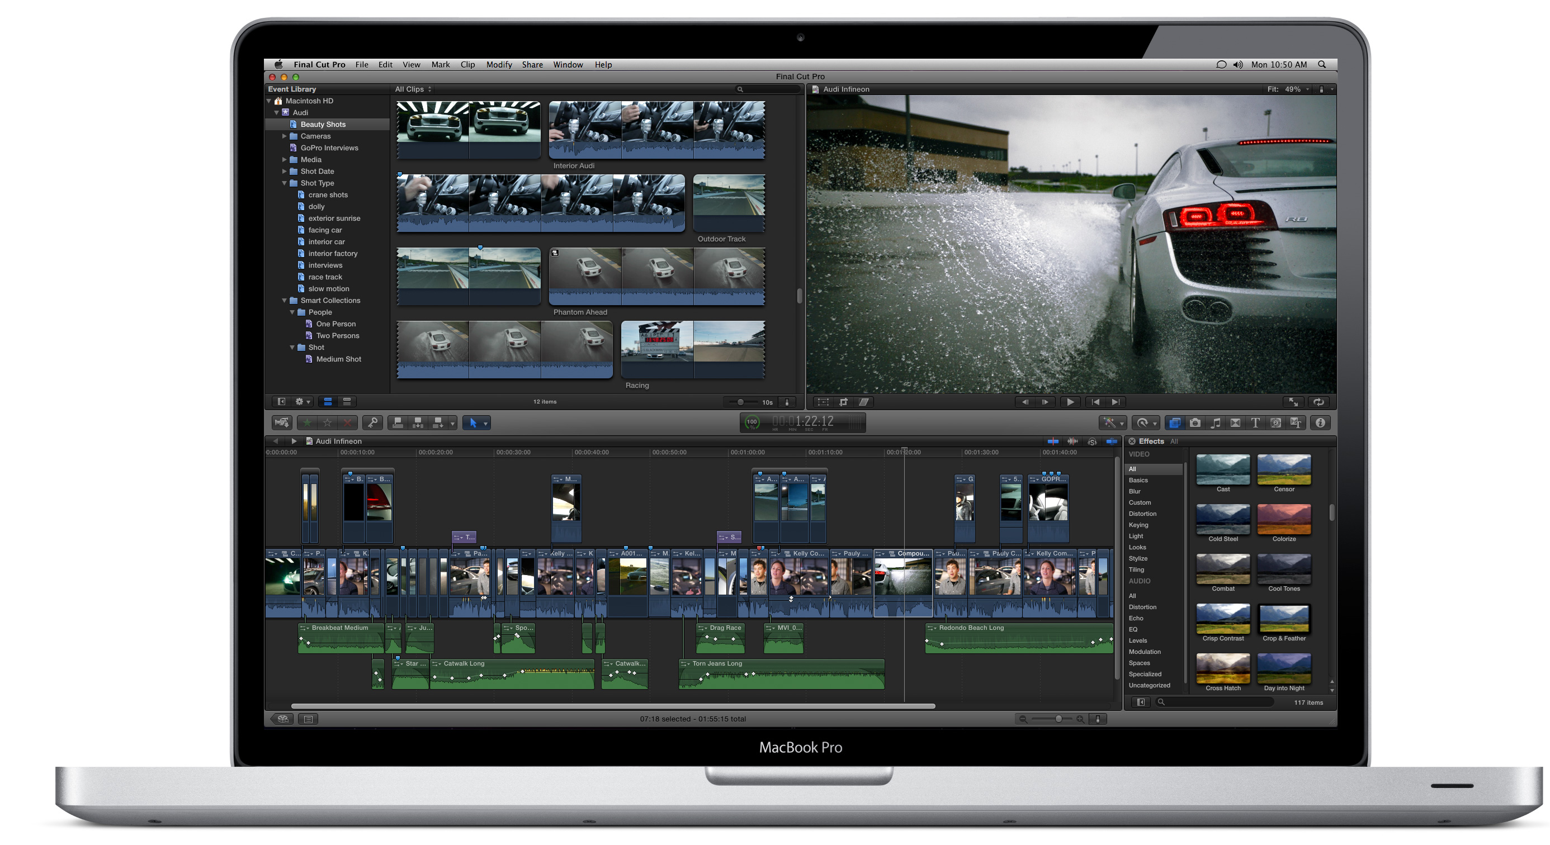This screenshot has height=845, width=1550.
Task: Select the Cold Steel effect thumbnail
Action: (1223, 519)
